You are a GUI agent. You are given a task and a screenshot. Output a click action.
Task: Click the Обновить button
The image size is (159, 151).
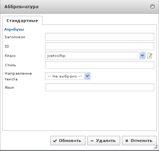pos(68,140)
